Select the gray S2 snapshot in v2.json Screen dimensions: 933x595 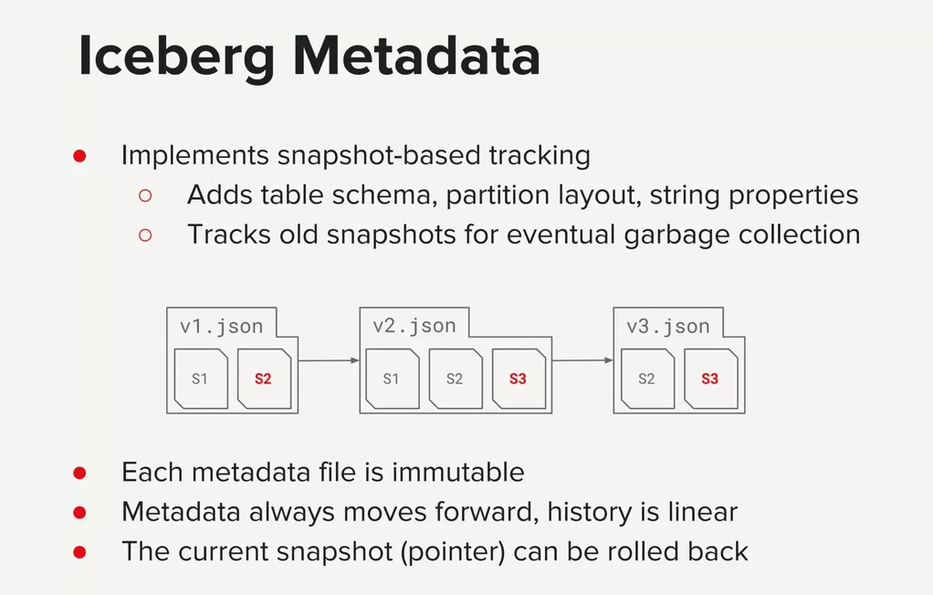click(456, 379)
